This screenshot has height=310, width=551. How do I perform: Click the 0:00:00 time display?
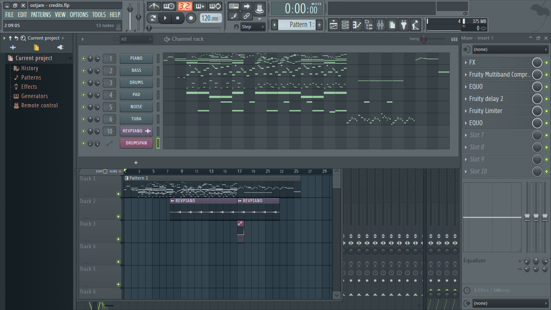pyautogui.click(x=297, y=8)
